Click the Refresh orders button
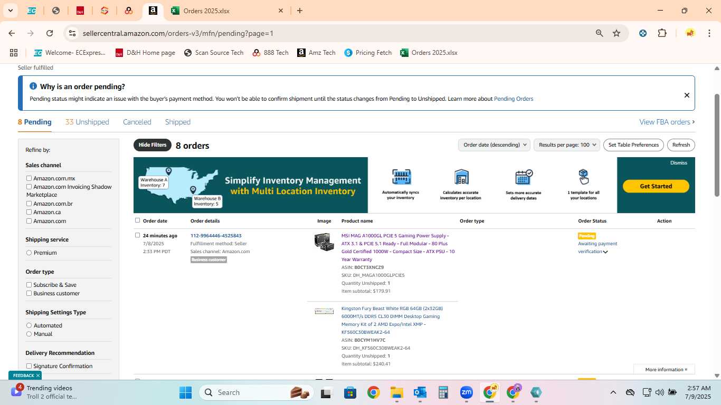 (681, 145)
